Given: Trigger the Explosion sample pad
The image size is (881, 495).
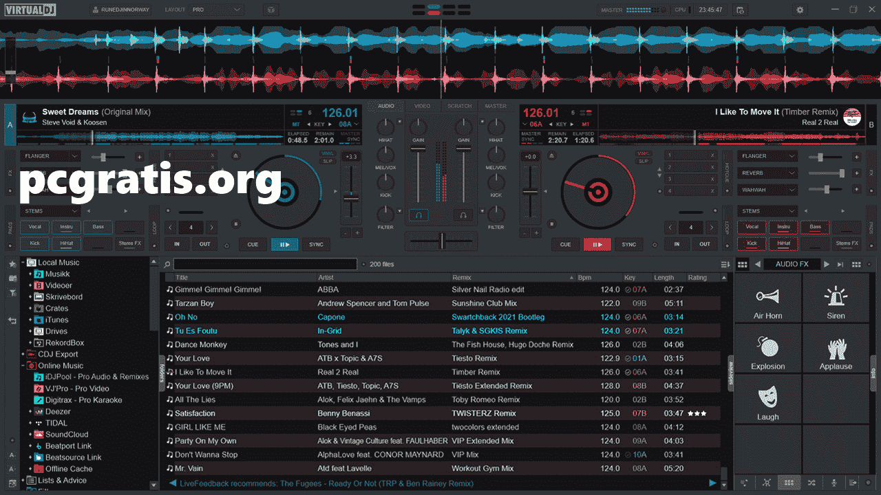Looking at the screenshot, I should 768,349.
